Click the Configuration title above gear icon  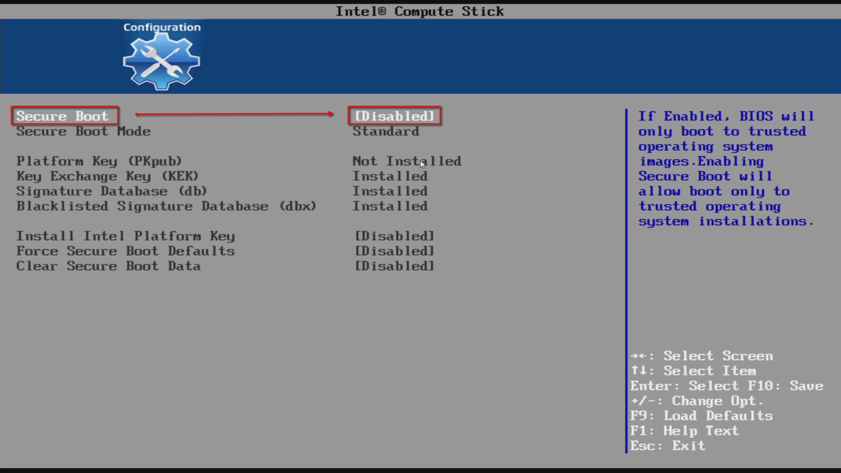(162, 27)
